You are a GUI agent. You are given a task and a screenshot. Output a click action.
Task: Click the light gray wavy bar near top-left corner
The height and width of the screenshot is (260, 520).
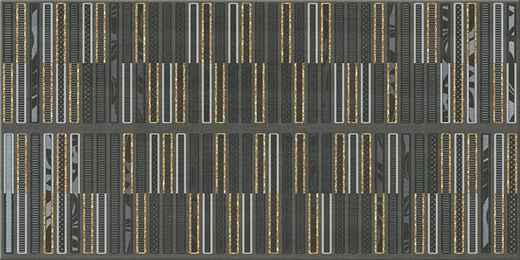[x=34, y=63]
